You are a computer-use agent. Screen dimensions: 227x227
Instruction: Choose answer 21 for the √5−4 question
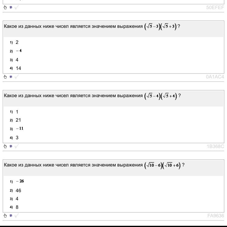(x=18, y=120)
